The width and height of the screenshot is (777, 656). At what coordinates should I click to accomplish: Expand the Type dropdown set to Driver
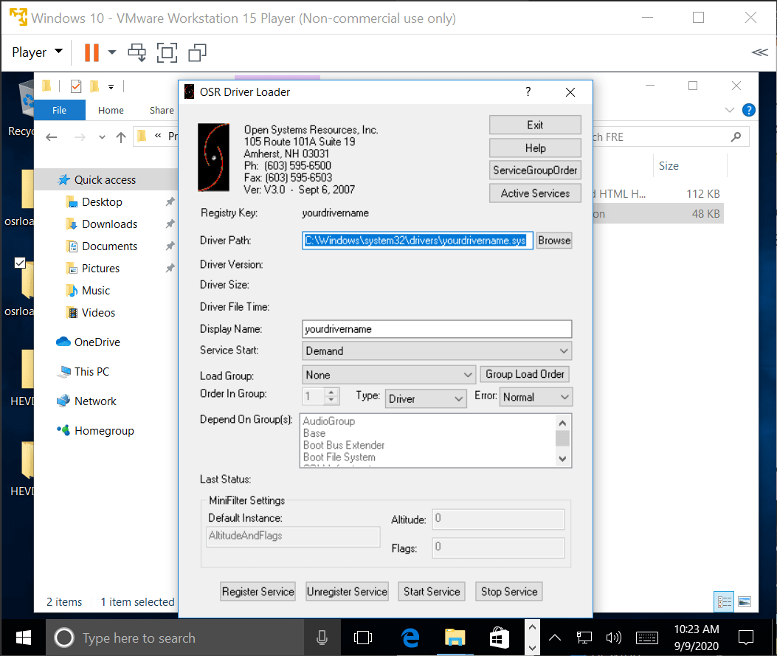click(426, 398)
